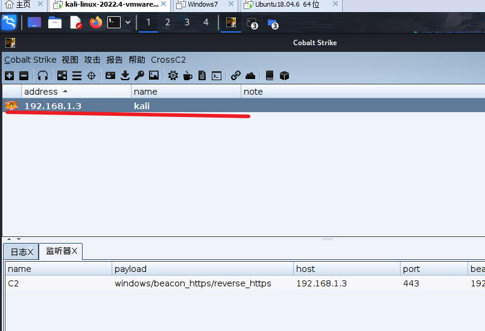Show the session table list icon
485x331 pixels.
tap(77, 76)
